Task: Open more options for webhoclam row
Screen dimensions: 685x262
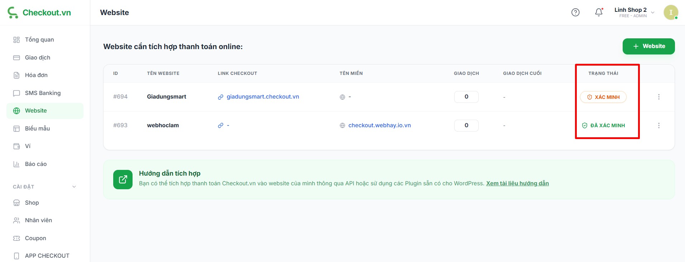Action: [658, 125]
